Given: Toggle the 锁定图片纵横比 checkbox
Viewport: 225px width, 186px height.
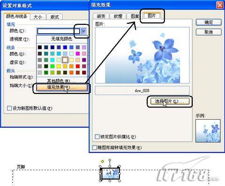Looking at the screenshot, I should click(x=97, y=136).
